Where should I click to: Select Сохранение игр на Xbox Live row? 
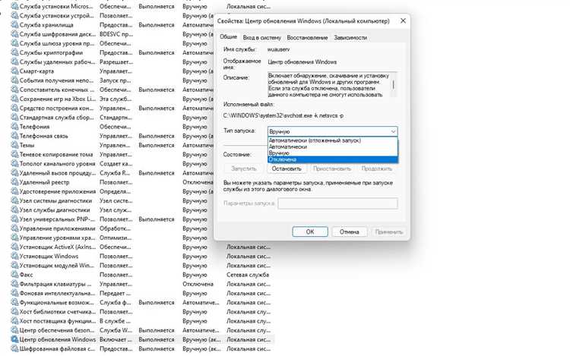click(x=112, y=99)
